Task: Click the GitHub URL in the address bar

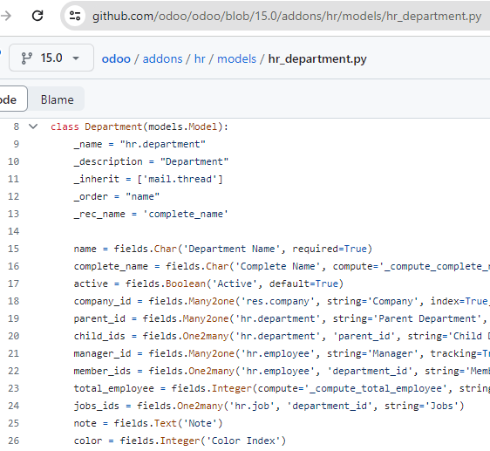Action: (287, 16)
